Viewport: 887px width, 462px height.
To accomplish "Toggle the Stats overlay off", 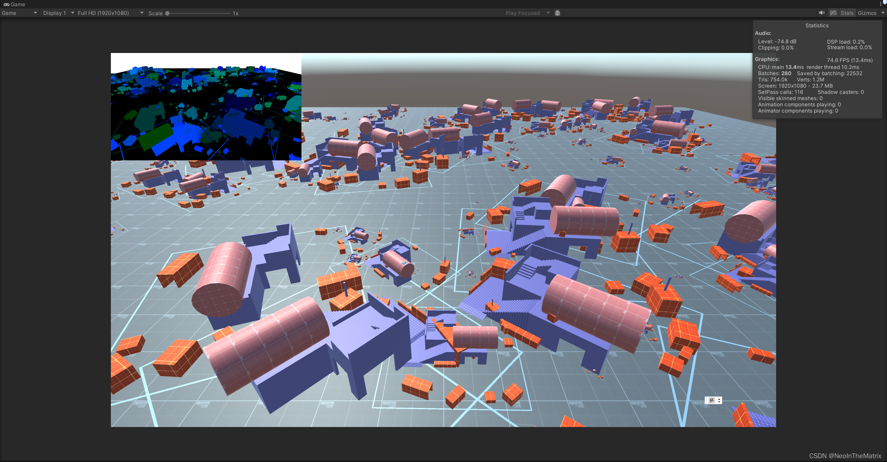I will [847, 13].
